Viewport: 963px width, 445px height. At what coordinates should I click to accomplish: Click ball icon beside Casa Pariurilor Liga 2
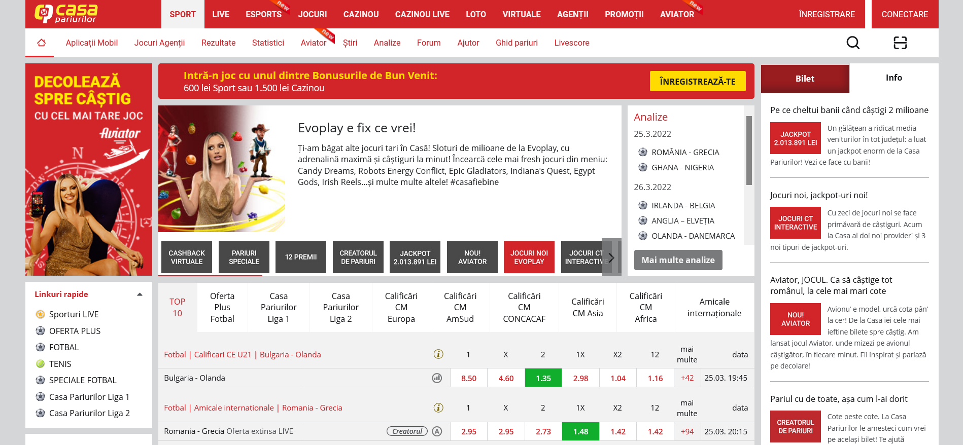pos(41,413)
